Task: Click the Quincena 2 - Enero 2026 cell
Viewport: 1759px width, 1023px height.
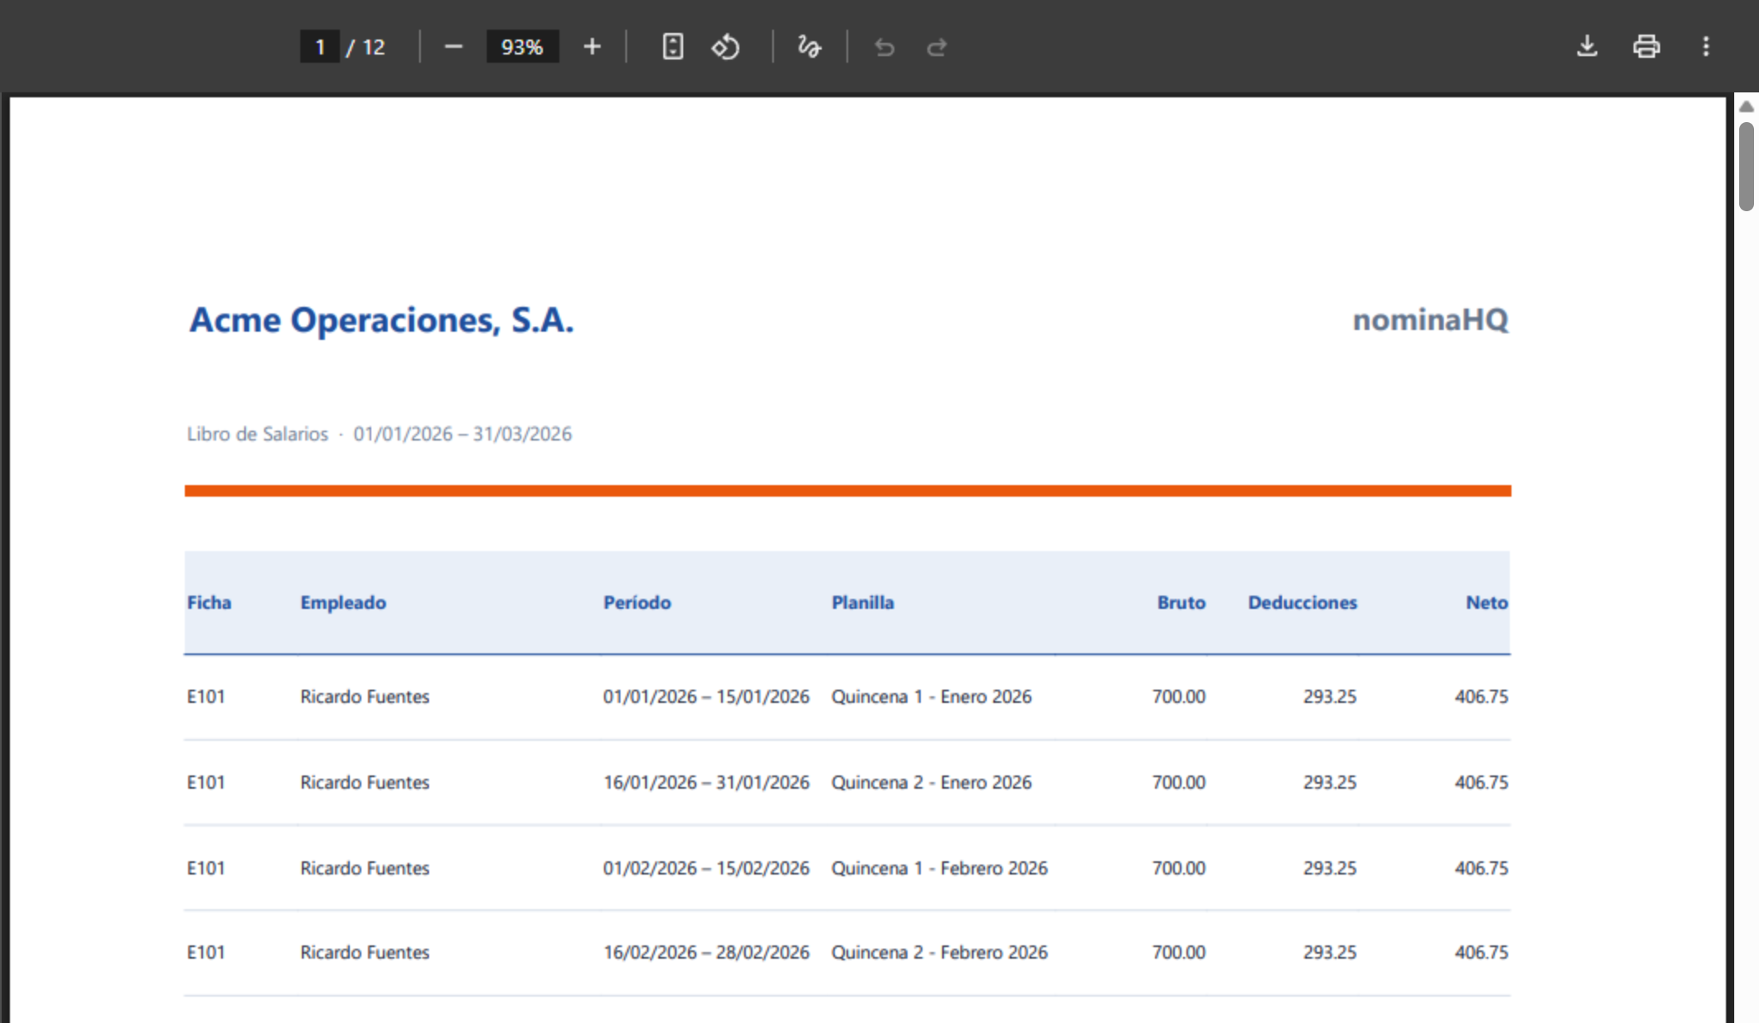Action: 931,782
